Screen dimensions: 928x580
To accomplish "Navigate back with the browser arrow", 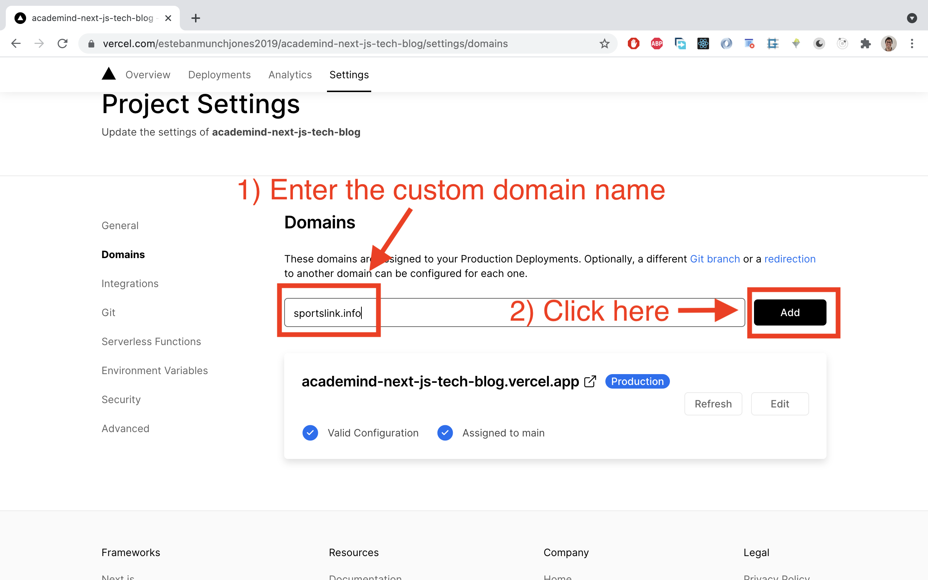I will click(x=16, y=43).
